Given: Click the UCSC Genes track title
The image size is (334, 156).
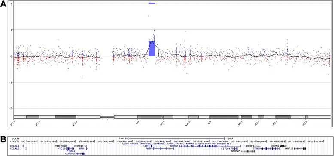Looking at the screenshot, I should (176, 144).
